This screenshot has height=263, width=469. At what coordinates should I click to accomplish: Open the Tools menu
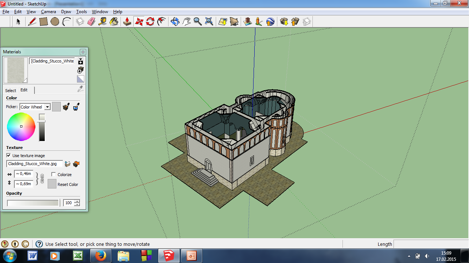(81, 12)
